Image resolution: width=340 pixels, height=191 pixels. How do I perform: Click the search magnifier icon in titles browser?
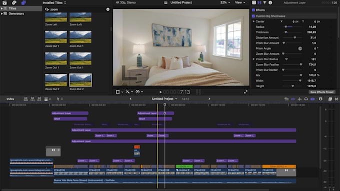pos(46,9)
